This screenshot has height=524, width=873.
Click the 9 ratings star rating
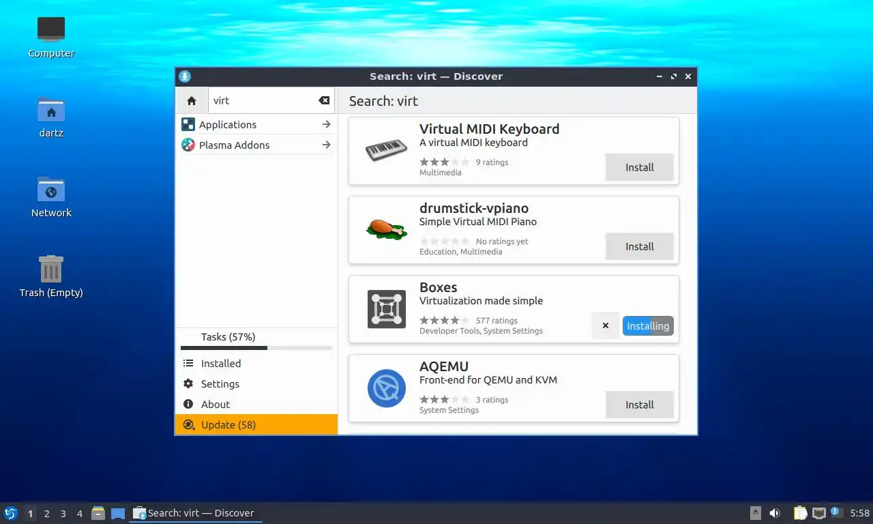coord(444,162)
